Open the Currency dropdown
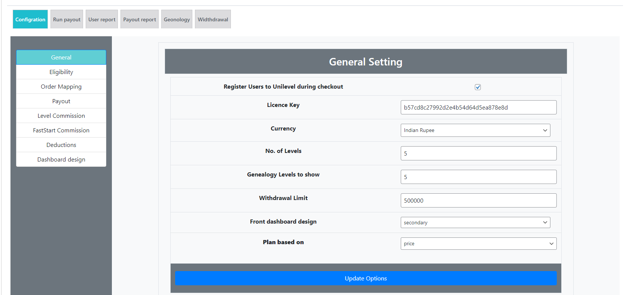This screenshot has height=295, width=626. (x=475, y=130)
